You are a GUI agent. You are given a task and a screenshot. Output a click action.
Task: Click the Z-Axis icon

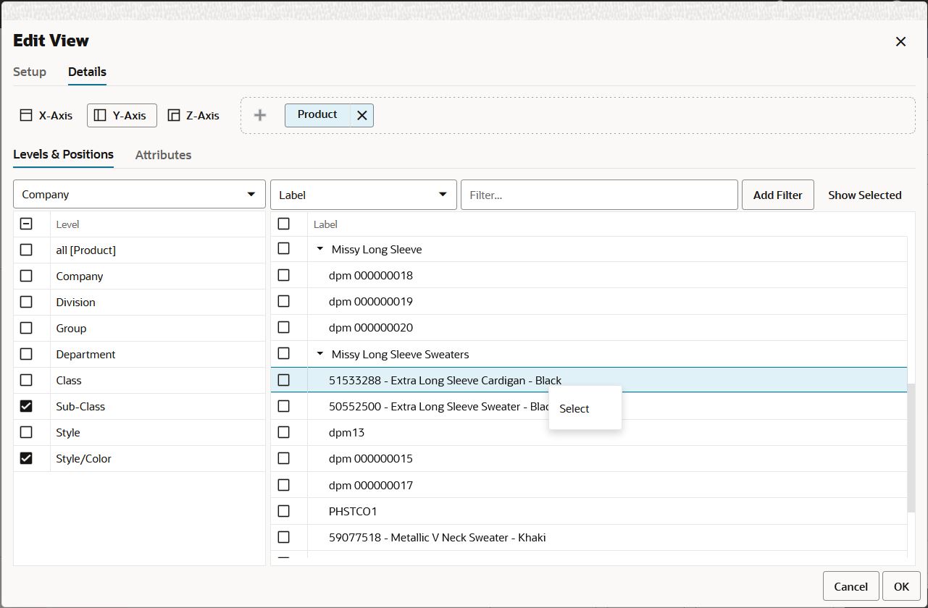tap(174, 115)
